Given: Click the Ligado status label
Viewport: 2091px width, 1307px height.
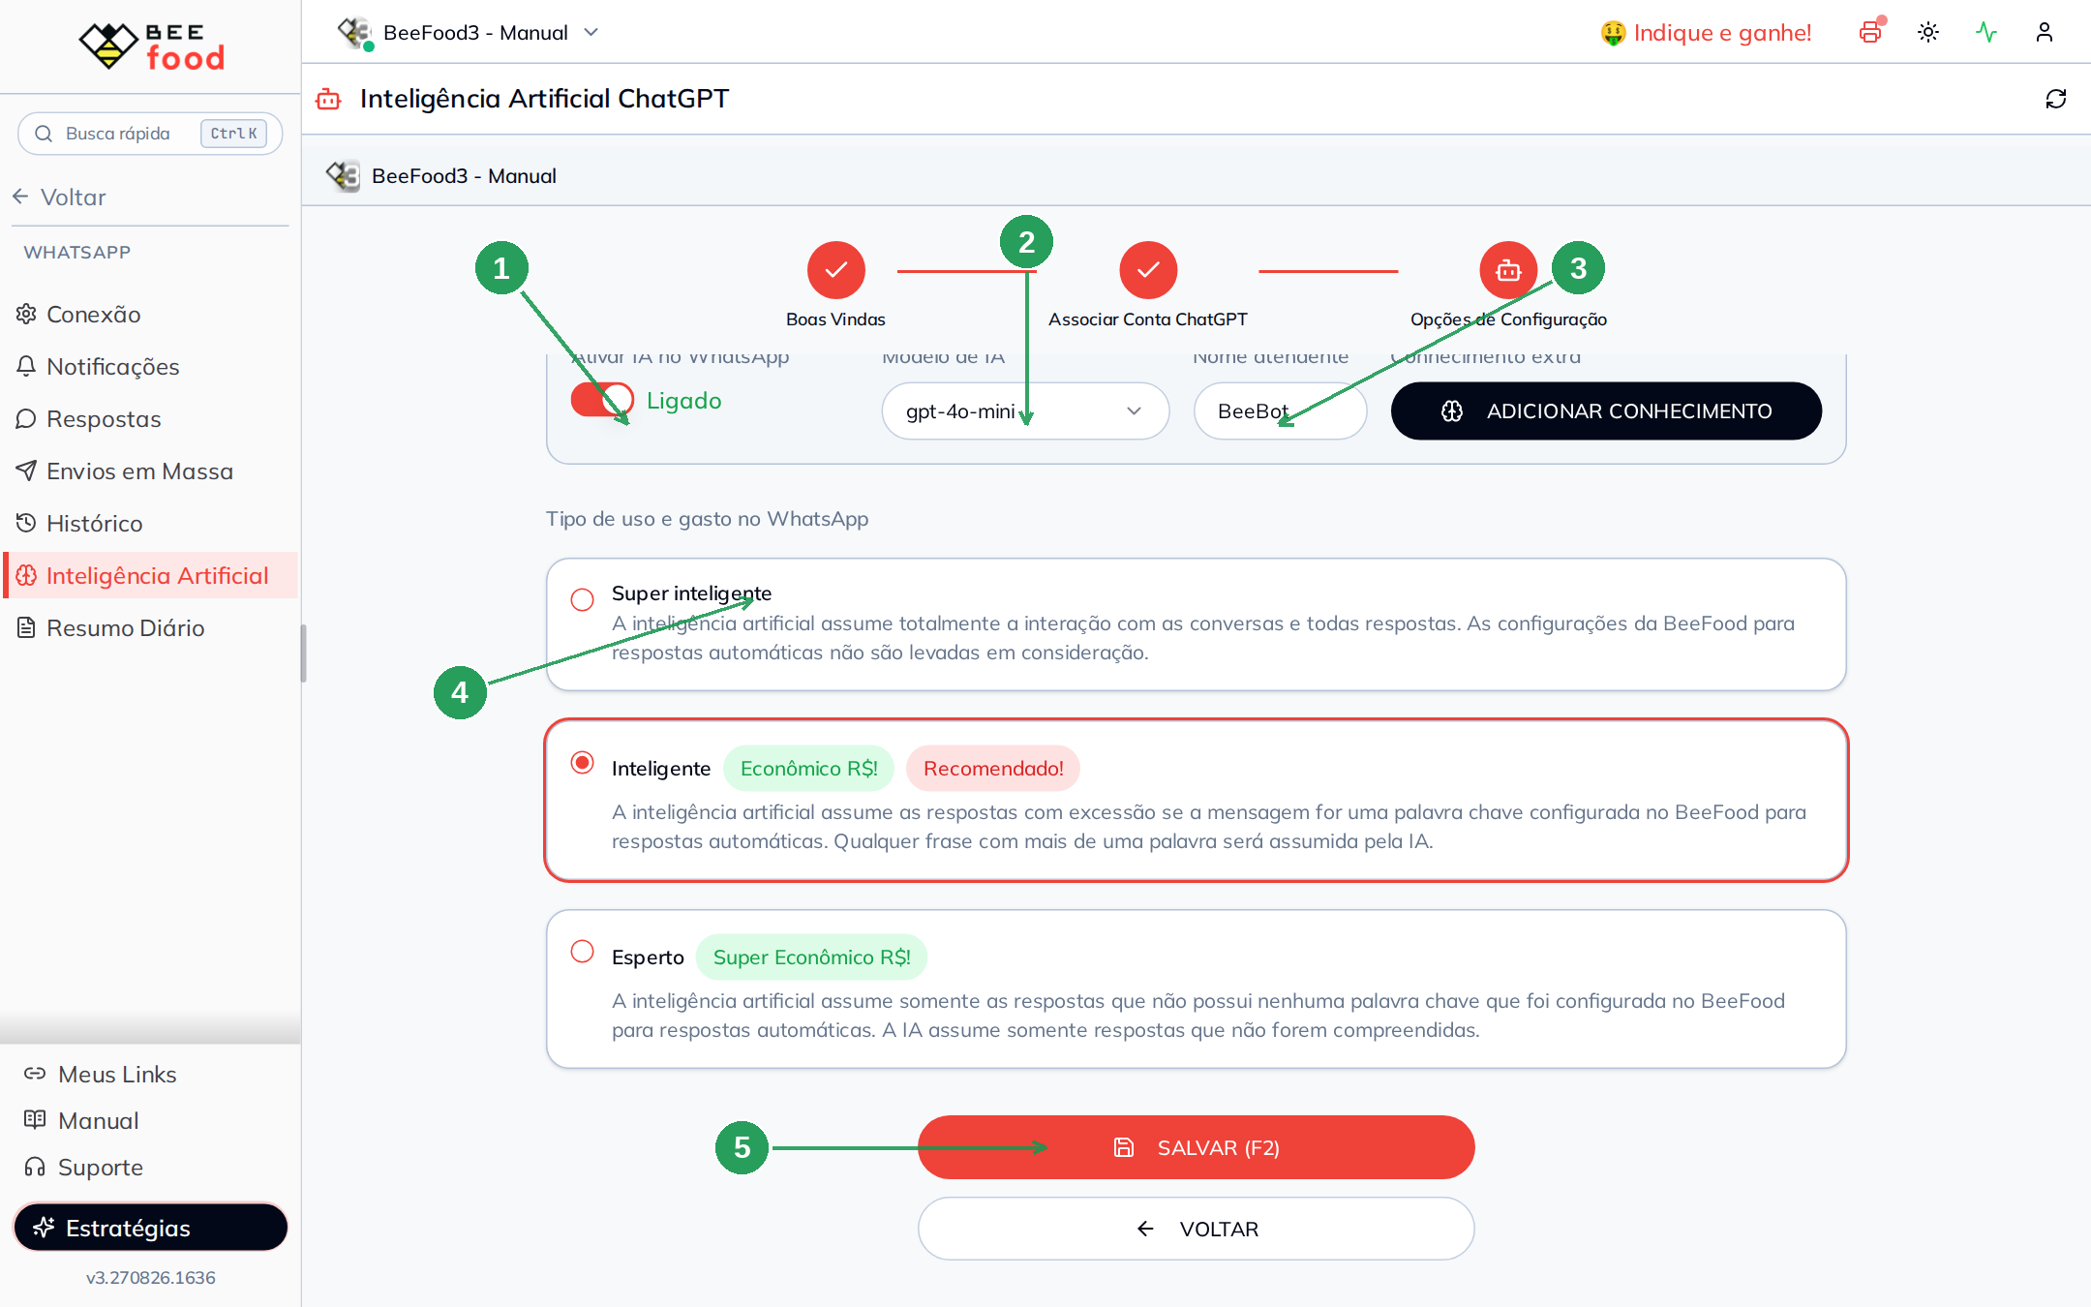Looking at the screenshot, I should tap(683, 400).
